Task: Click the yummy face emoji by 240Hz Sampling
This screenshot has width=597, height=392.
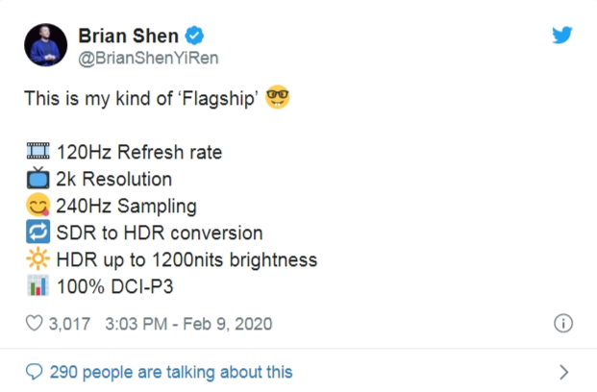Action: (x=39, y=206)
